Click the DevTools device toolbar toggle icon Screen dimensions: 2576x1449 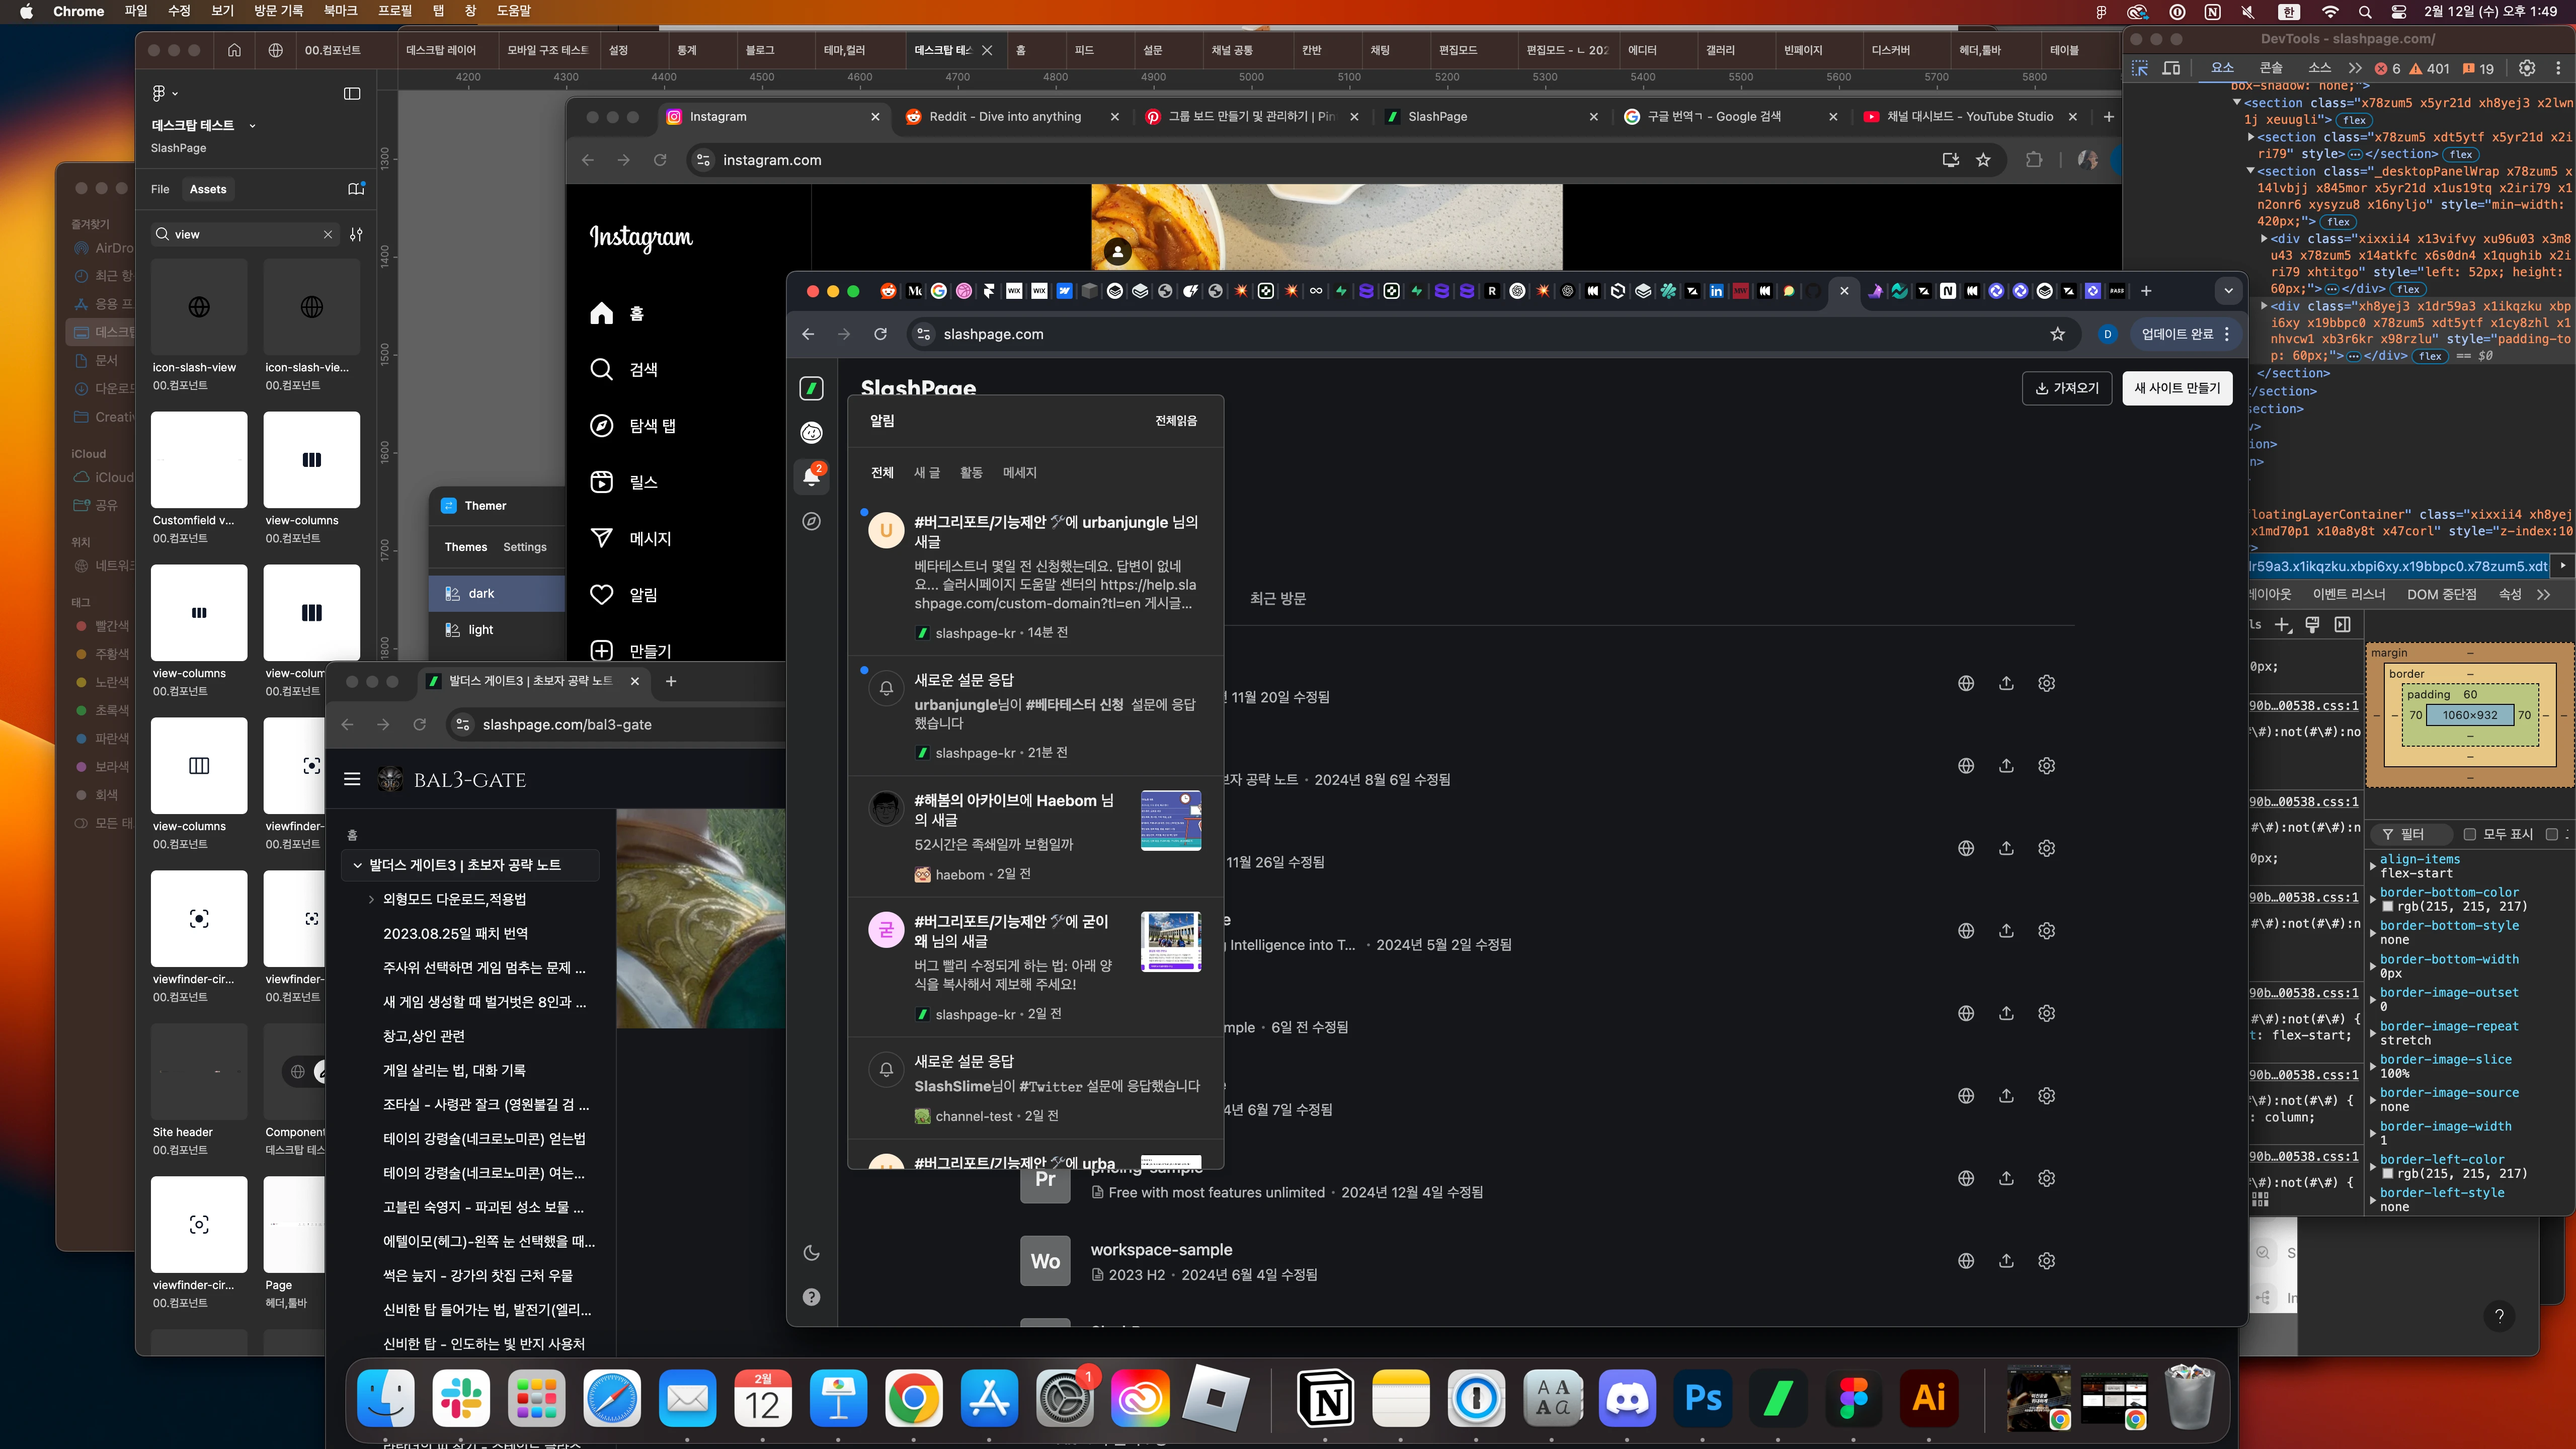click(x=2171, y=68)
